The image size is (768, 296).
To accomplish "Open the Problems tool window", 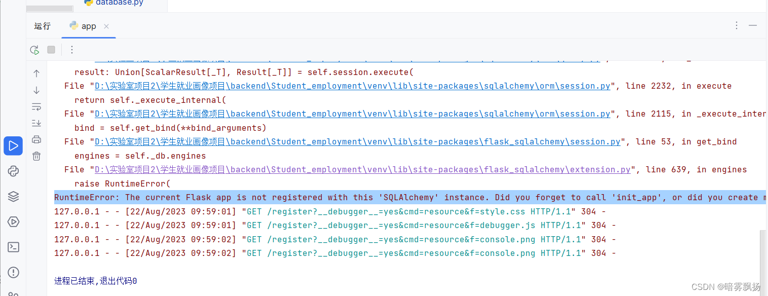I will 13,272.
